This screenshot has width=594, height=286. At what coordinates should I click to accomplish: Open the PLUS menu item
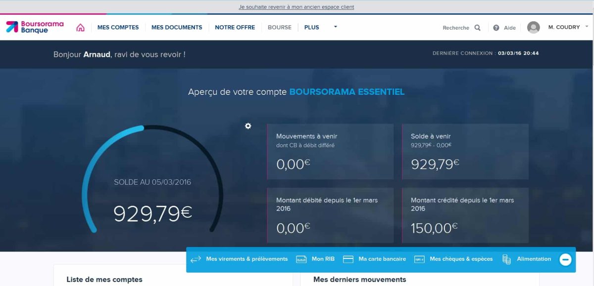(x=312, y=28)
